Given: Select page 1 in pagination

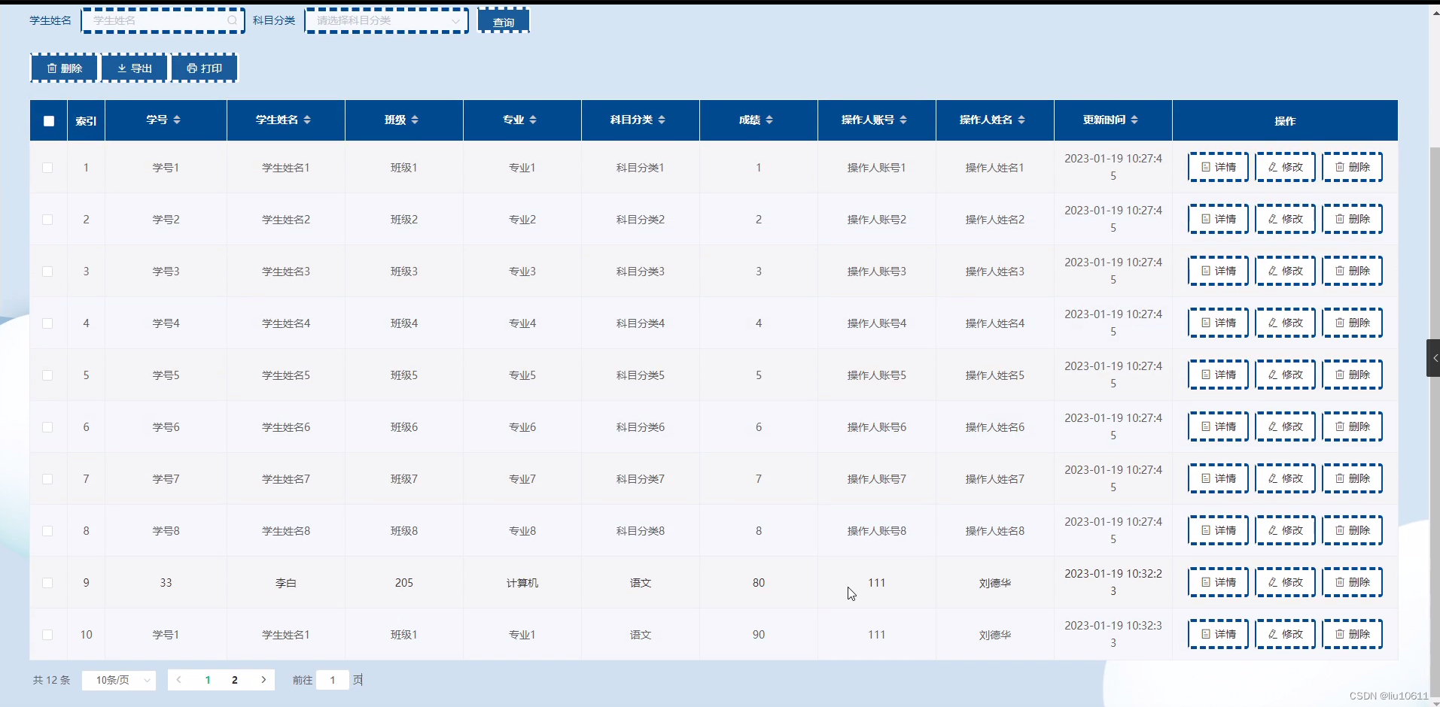Looking at the screenshot, I should click(208, 680).
